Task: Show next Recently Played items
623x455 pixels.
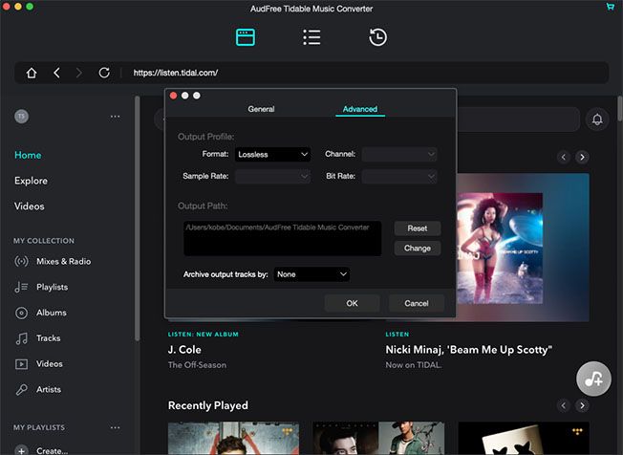Action: [583, 405]
